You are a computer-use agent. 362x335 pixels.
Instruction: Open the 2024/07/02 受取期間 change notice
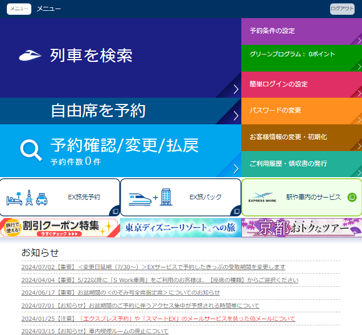click(153, 267)
